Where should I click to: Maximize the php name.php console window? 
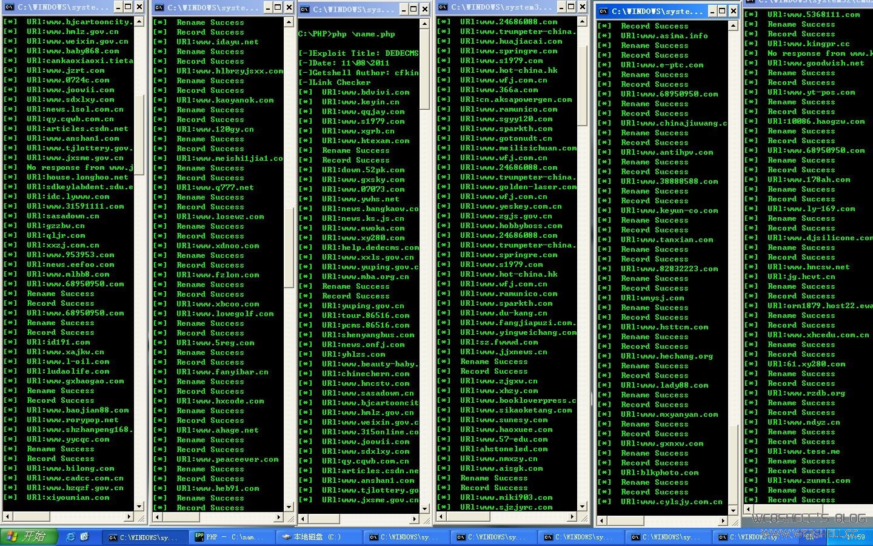[x=413, y=9]
